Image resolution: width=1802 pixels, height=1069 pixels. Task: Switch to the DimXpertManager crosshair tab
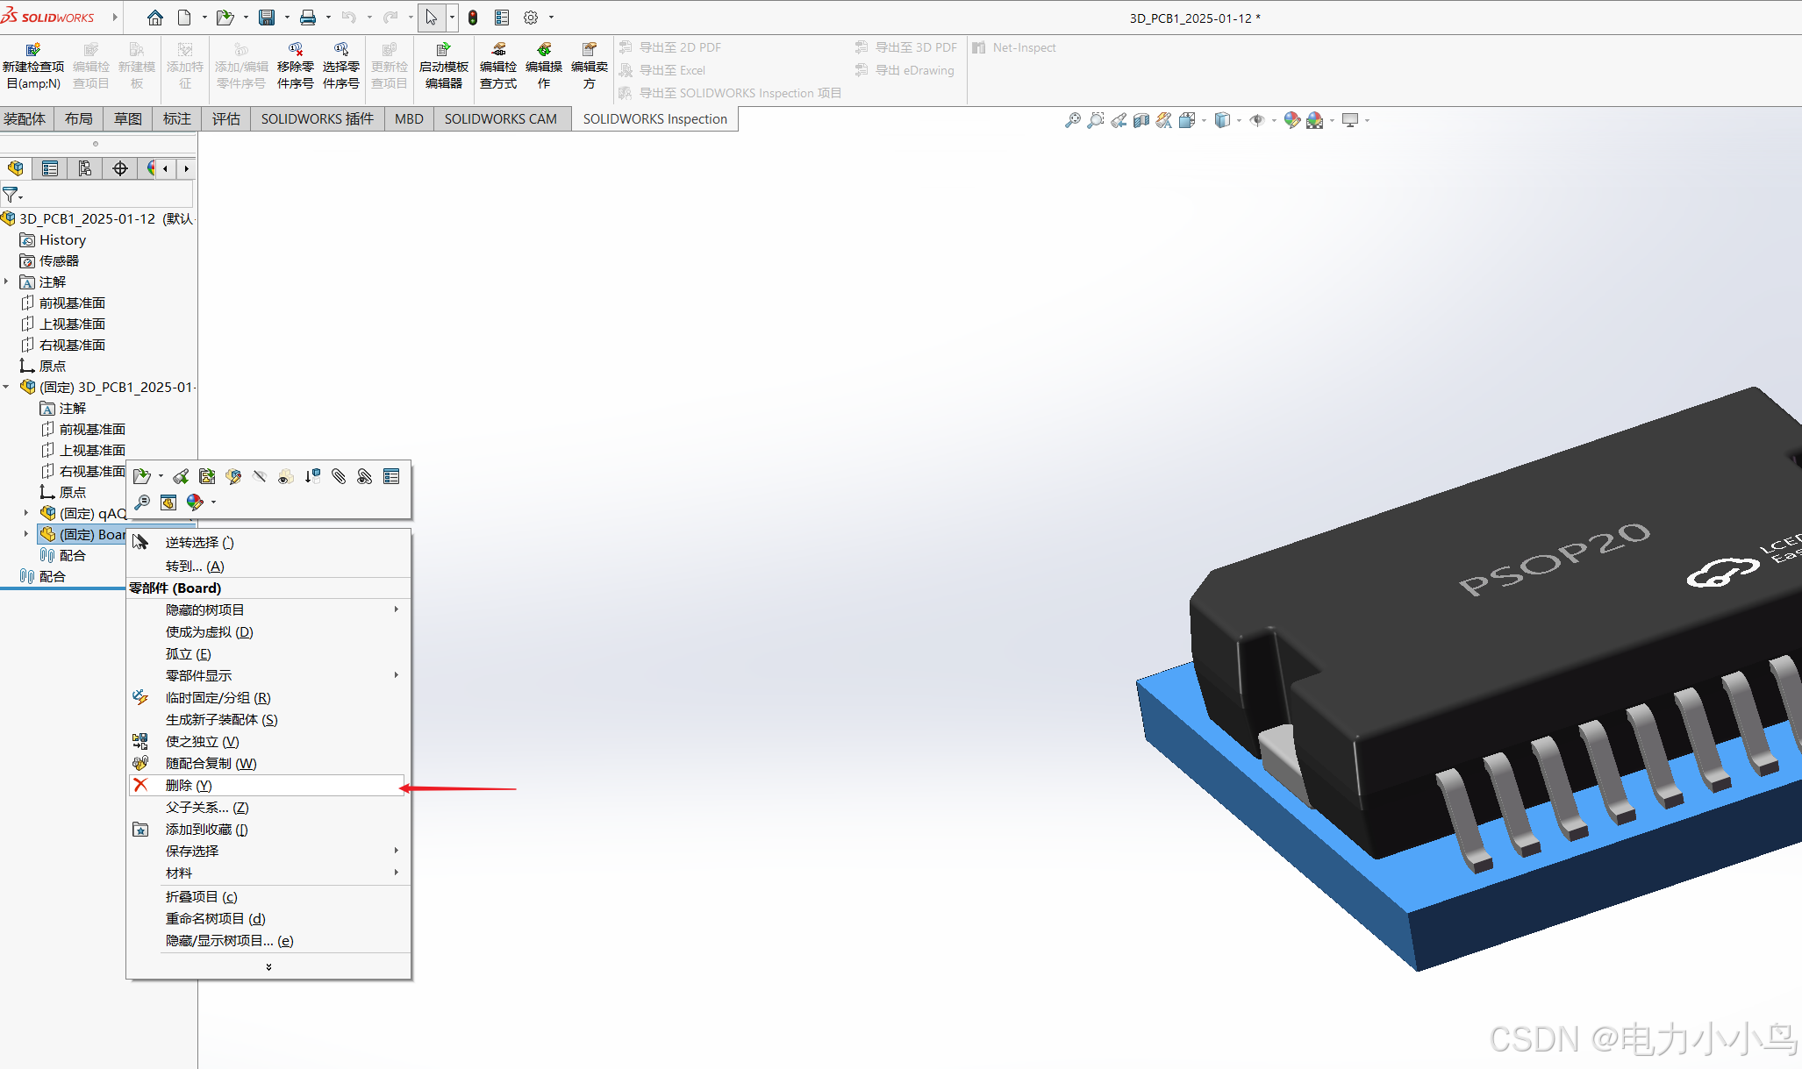tap(120, 168)
